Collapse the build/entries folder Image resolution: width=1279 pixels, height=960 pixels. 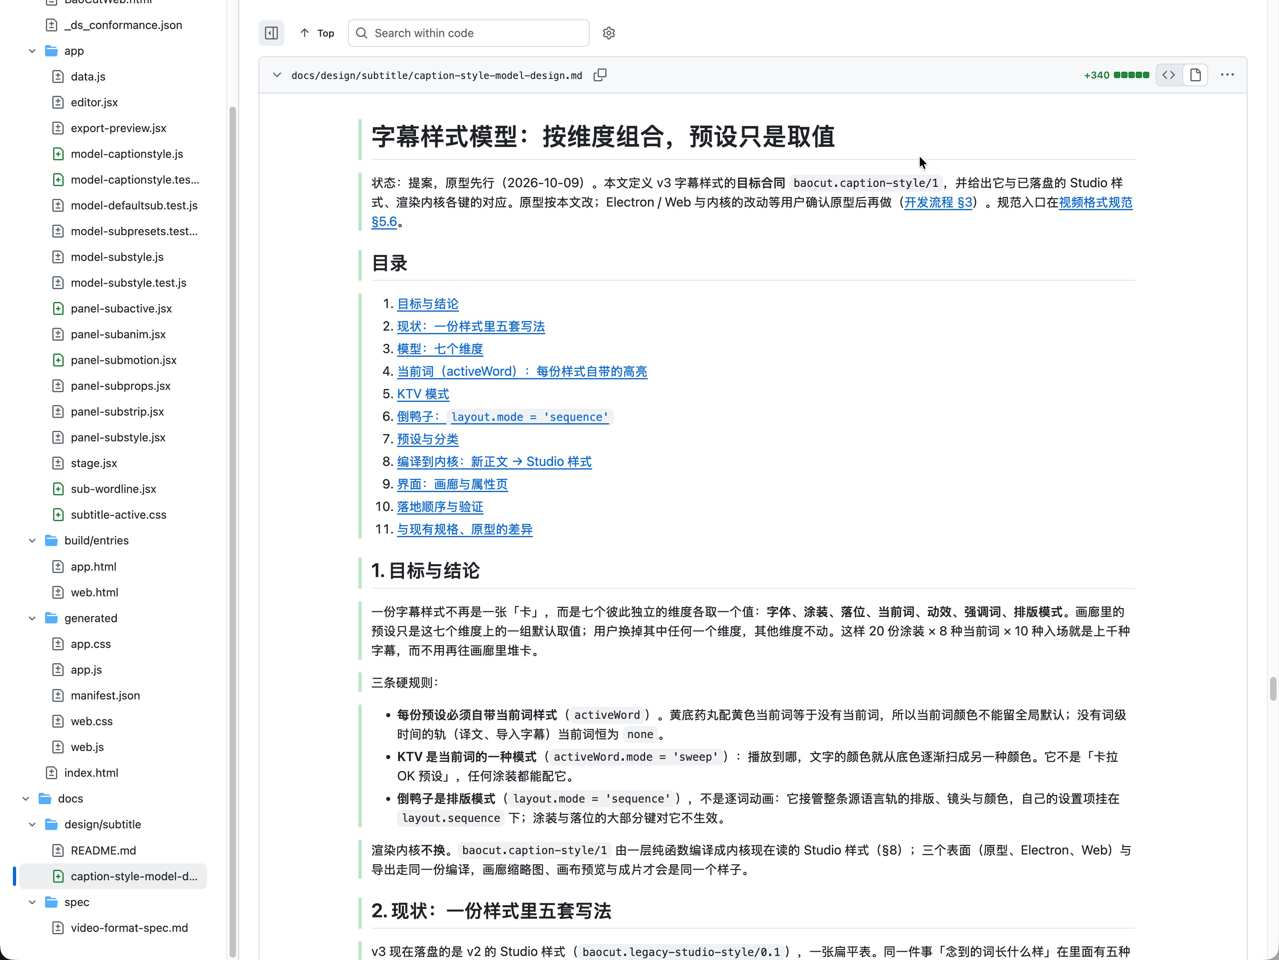pos(32,540)
